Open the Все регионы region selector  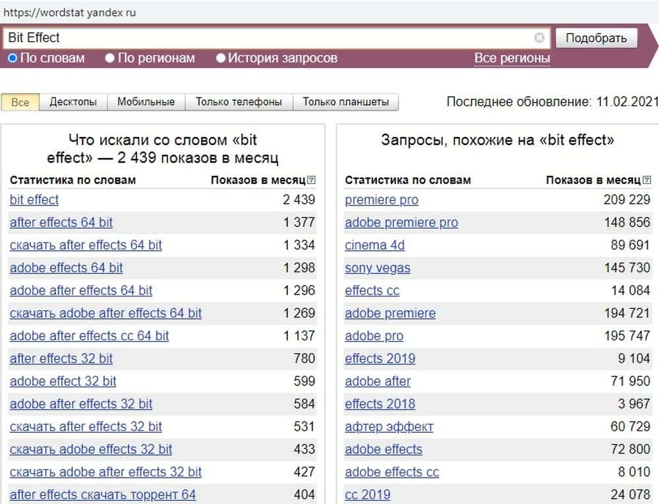(x=512, y=58)
